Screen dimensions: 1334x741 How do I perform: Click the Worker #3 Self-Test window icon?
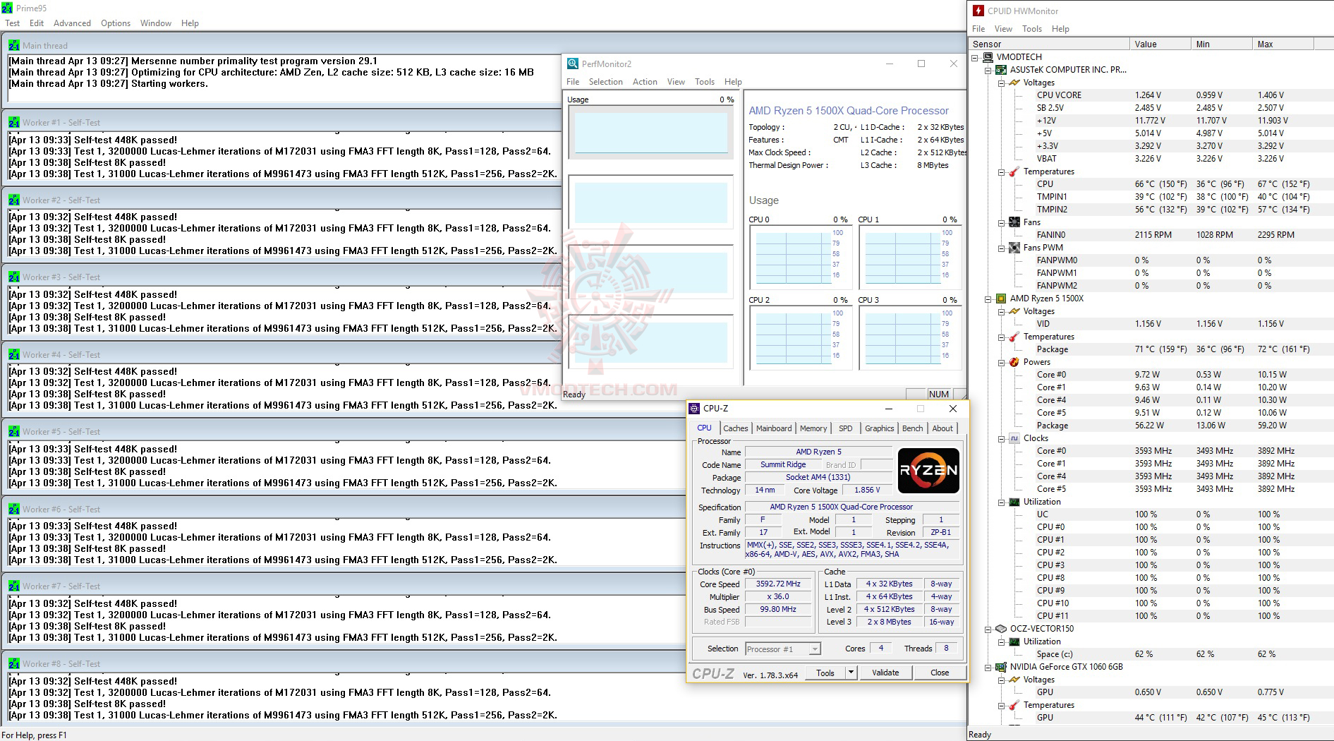coord(14,277)
